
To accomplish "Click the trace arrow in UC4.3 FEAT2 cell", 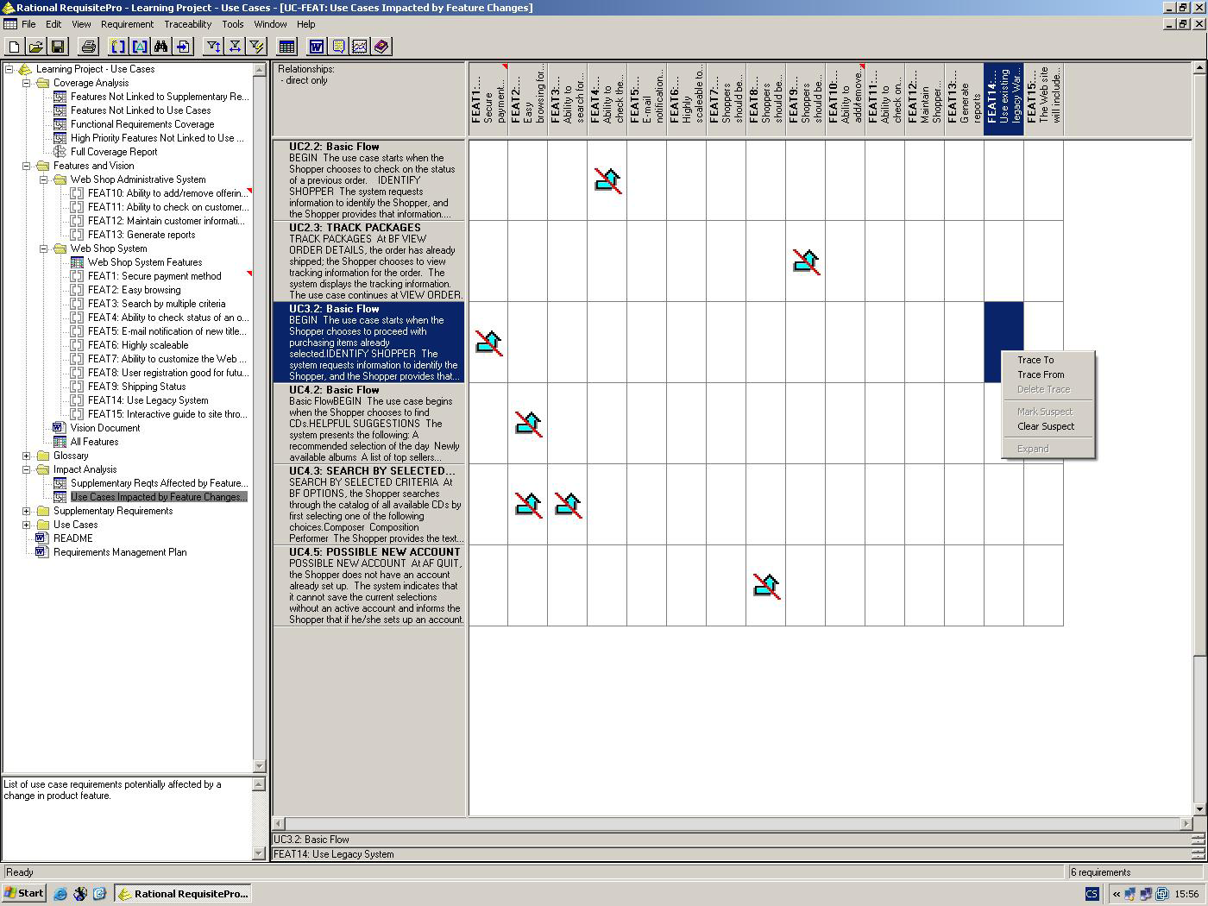I will coord(529,505).
